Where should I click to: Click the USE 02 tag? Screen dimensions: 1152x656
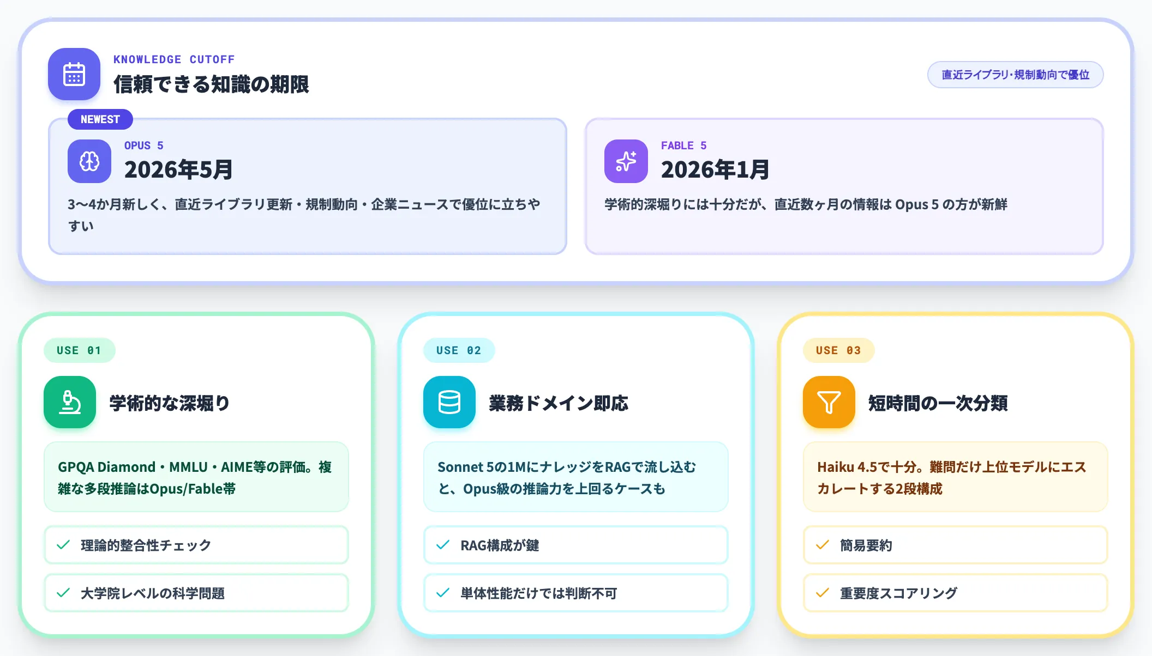click(459, 350)
